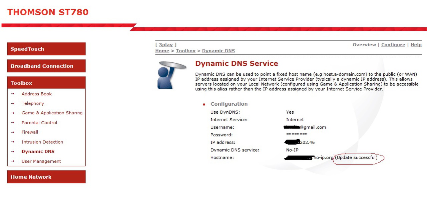Click the arrow bullet beside User Management
The image size is (427, 198).
click(x=13, y=161)
